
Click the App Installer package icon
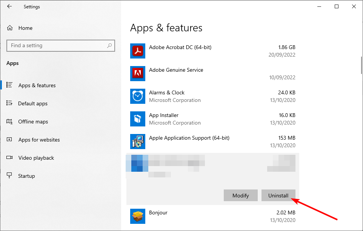point(138,119)
